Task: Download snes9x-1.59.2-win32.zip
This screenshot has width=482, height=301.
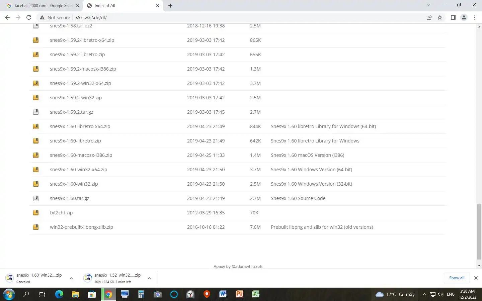Action: (76, 98)
